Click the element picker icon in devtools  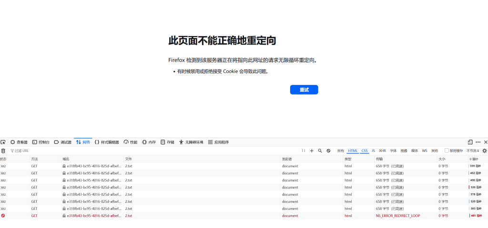click(3, 142)
